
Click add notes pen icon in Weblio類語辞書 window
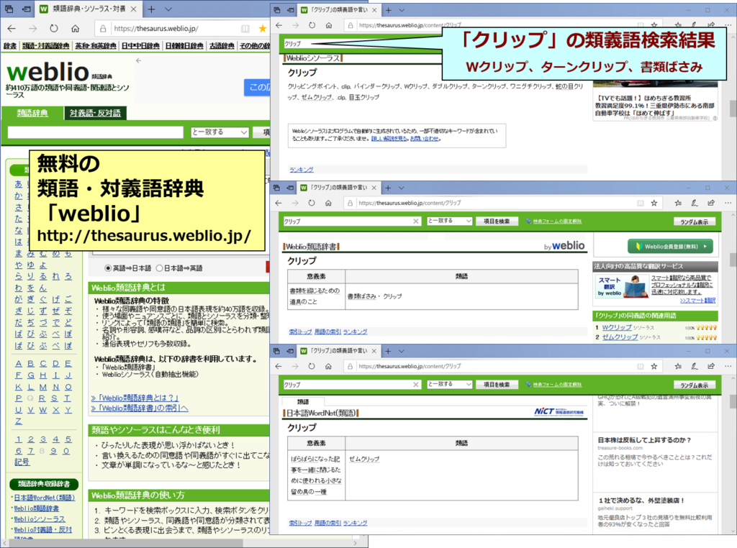tap(693, 203)
